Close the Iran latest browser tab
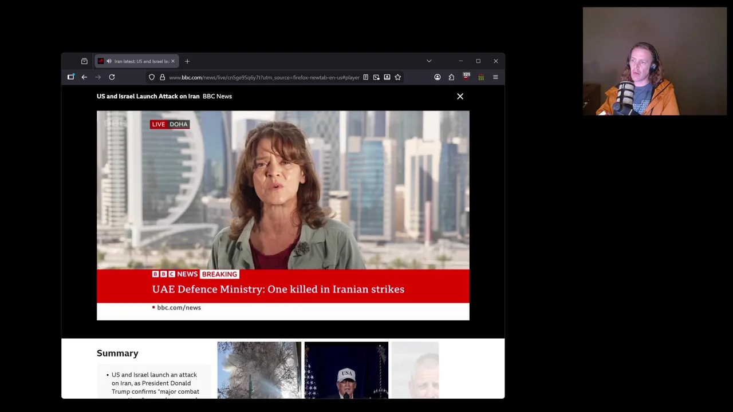The width and height of the screenshot is (733, 412). 173,61
